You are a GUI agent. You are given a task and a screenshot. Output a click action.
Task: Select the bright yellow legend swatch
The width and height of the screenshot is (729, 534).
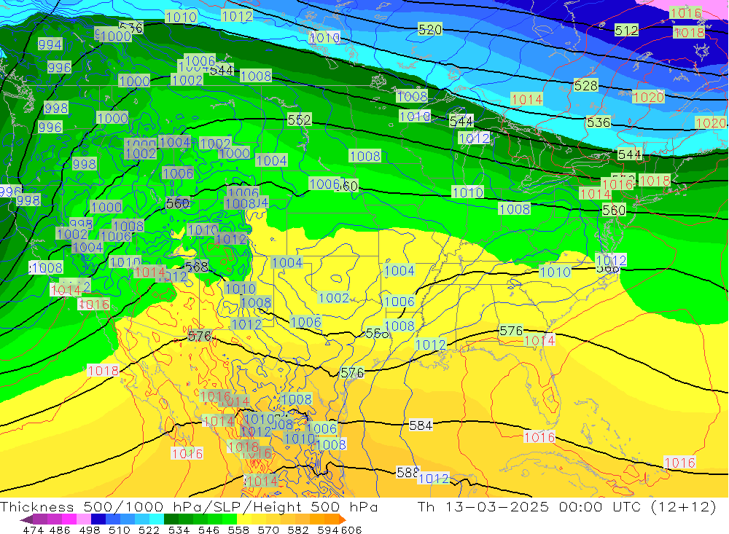[244, 519]
